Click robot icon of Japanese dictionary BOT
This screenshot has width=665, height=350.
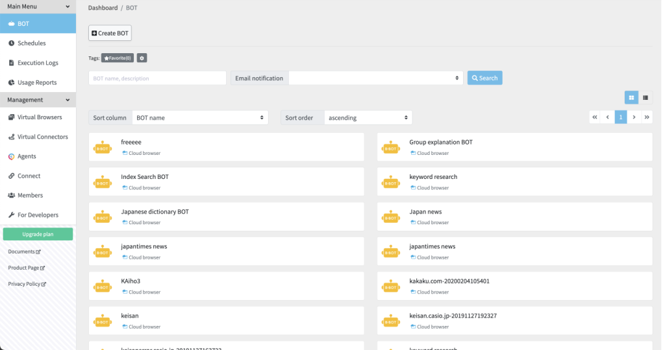point(102,217)
